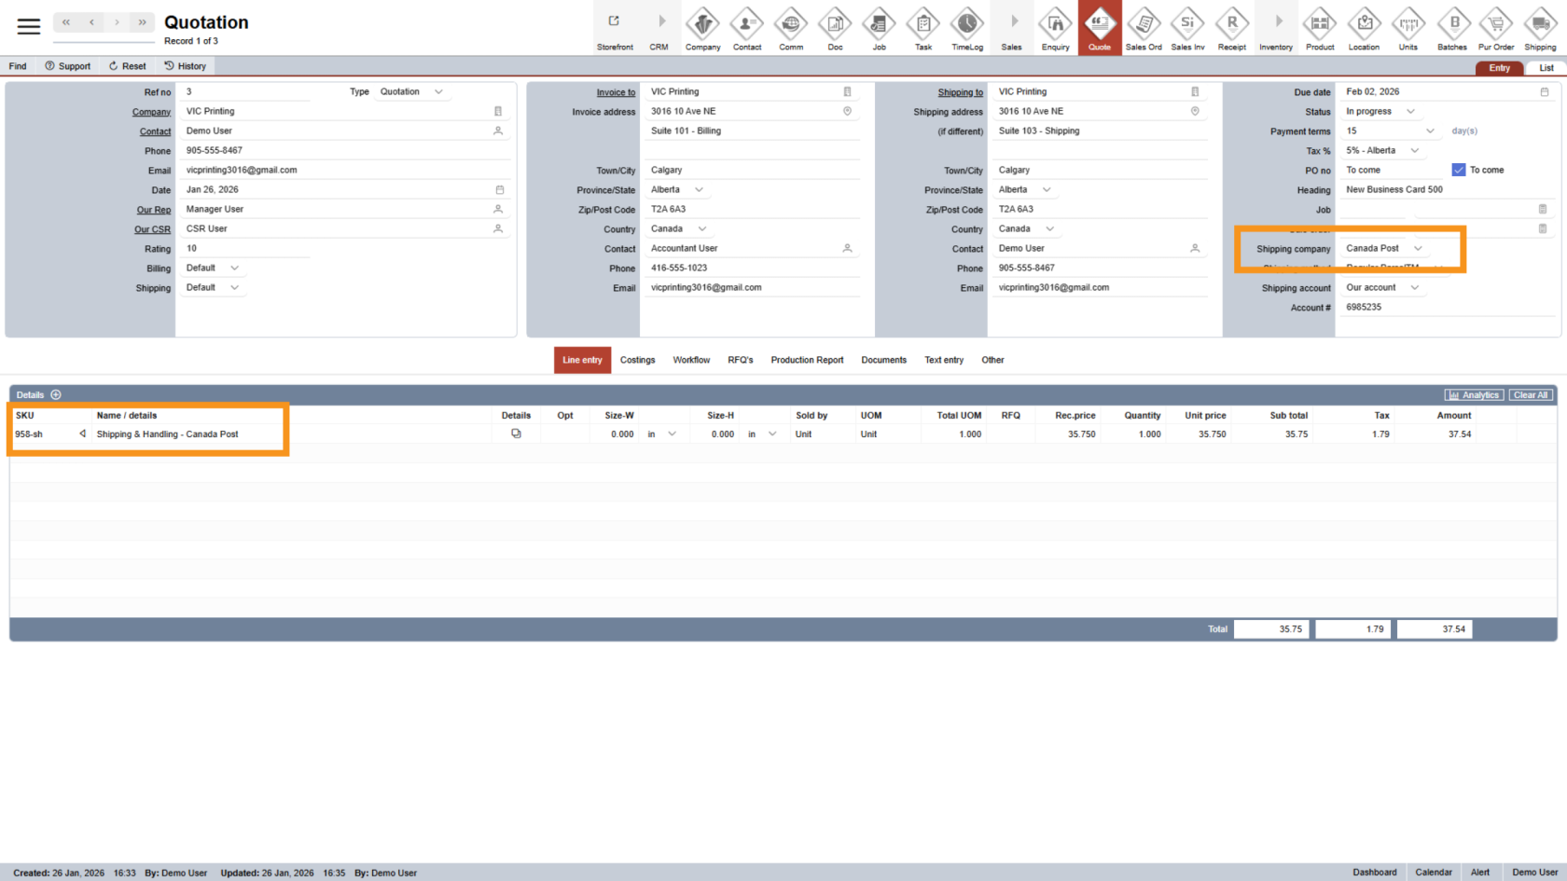The height and width of the screenshot is (881, 1567).
Task: Expand the Shipping company dropdown
Action: pyautogui.click(x=1418, y=249)
